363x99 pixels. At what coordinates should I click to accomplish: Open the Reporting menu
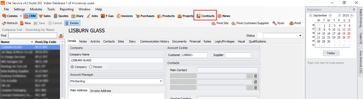pyautogui.click(x=67, y=9)
